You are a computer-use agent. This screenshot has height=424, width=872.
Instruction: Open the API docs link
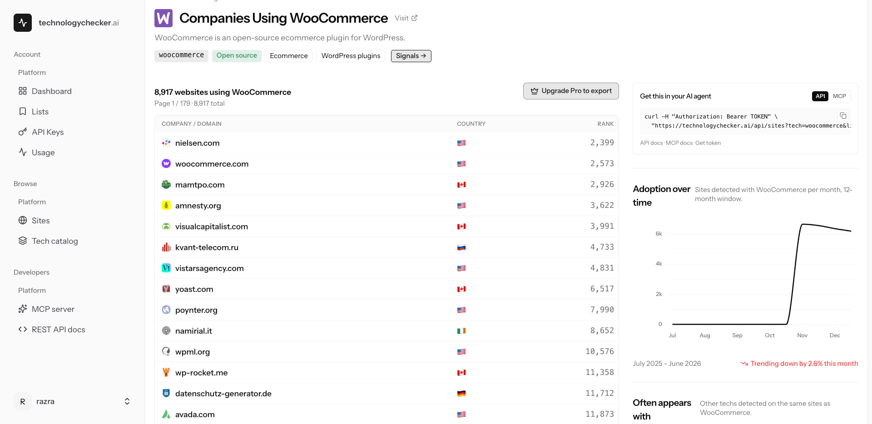pyautogui.click(x=651, y=143)
